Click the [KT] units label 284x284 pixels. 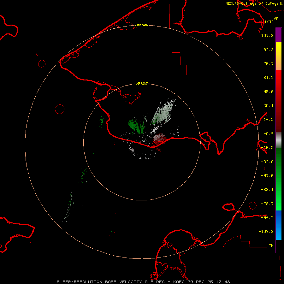pyautogui.click(x=269, y=22)
